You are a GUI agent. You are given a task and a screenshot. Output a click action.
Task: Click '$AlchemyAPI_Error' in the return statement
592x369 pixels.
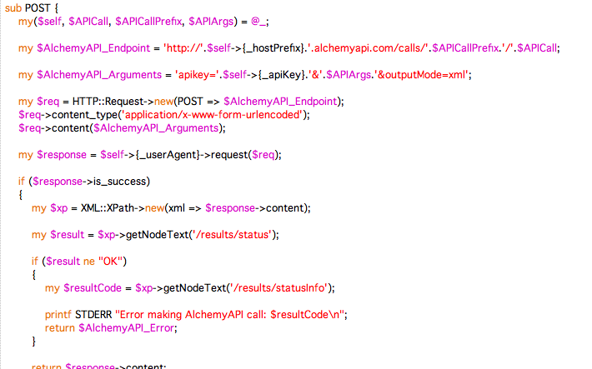pos(127,328)
